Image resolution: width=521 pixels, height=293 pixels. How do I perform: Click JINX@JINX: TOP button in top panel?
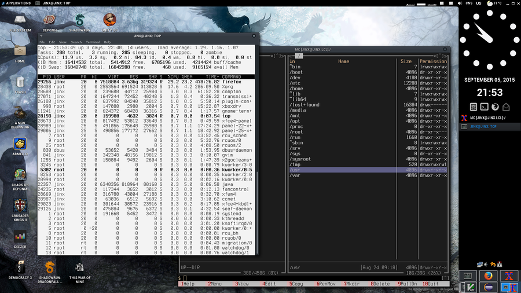tap(53, 3)
